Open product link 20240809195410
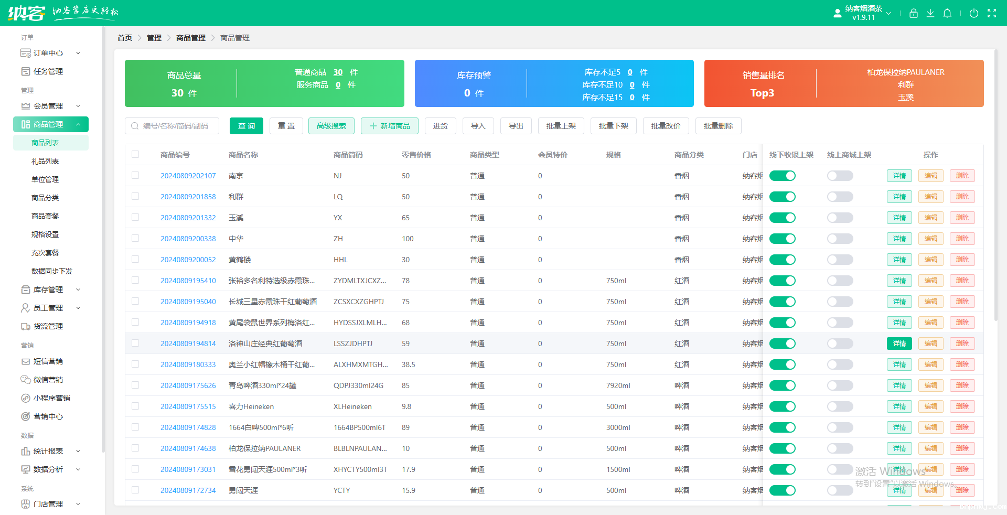 (188, 281)
